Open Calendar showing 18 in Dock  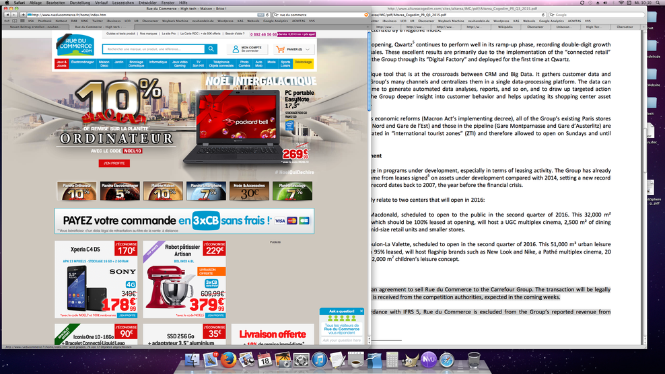pyautogui.click(x=265, y=360)
